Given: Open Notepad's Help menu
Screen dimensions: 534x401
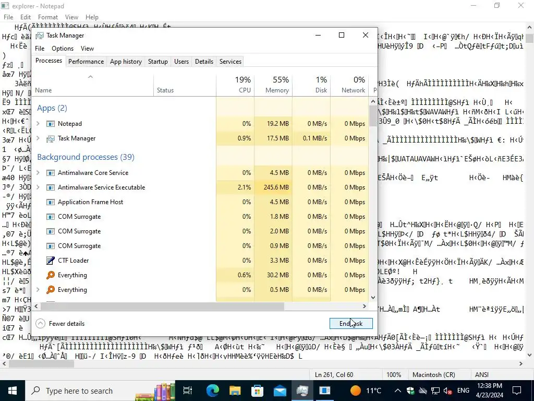Looking at the screenshot, I should 92,17.
